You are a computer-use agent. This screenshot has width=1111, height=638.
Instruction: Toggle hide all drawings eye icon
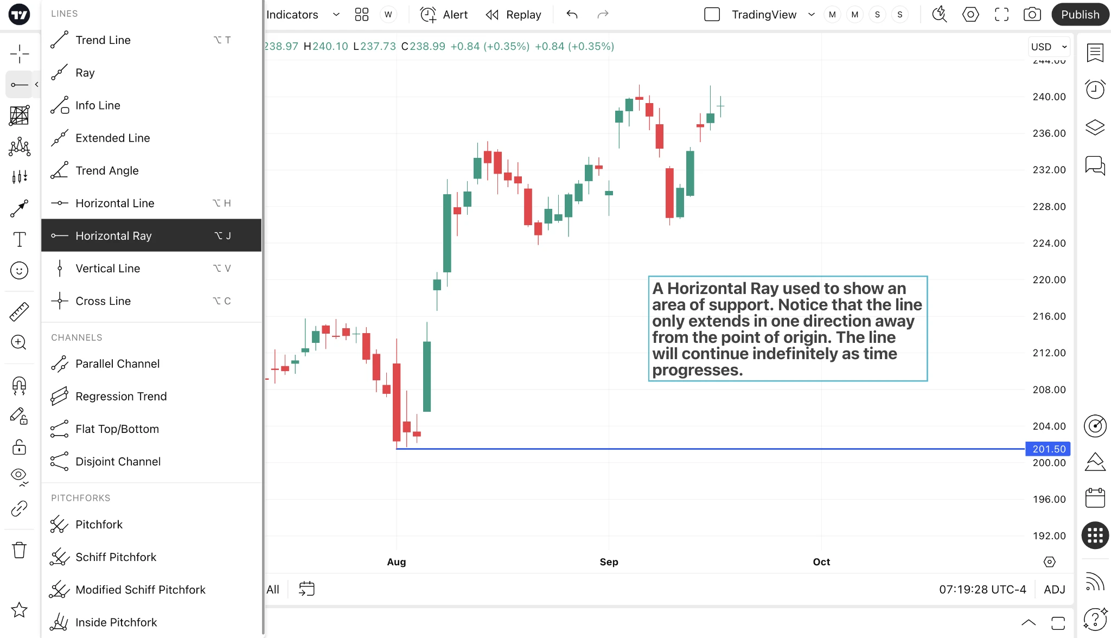(x=20, y=476)
